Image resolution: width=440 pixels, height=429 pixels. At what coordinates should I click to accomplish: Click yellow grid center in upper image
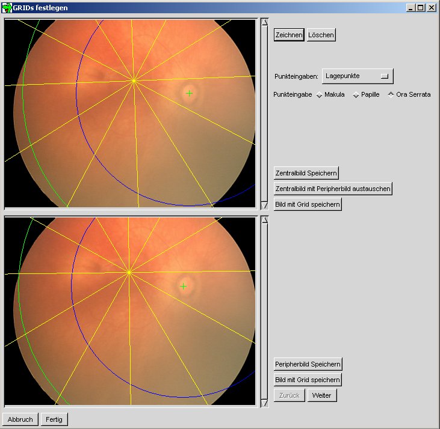coord(134,81)
